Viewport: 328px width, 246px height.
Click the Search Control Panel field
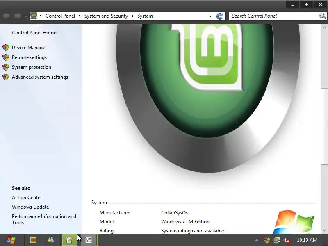point(274,16)
